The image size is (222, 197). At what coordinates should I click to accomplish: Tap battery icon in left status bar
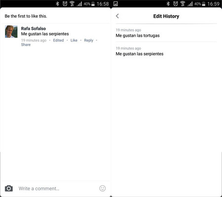point(93,4)
